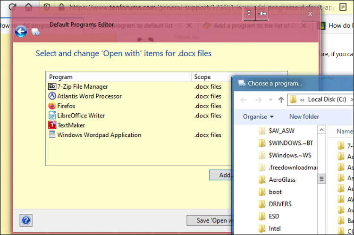This screenshot has height=235, width=354.
Task: Select the Windows Wordpad Application row
Action: coord(139,135)
